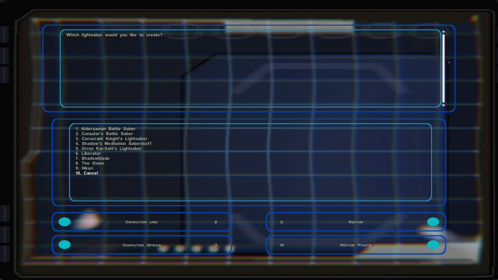
Task: Click the cyan oval beside Repair
Action: [x=433, y=222]
